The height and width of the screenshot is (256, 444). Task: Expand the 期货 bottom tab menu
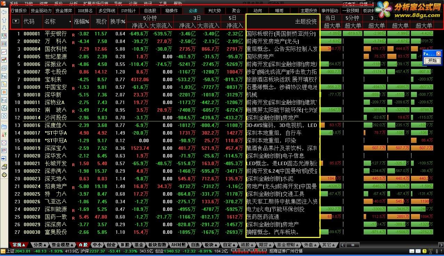tap(266, 245)
